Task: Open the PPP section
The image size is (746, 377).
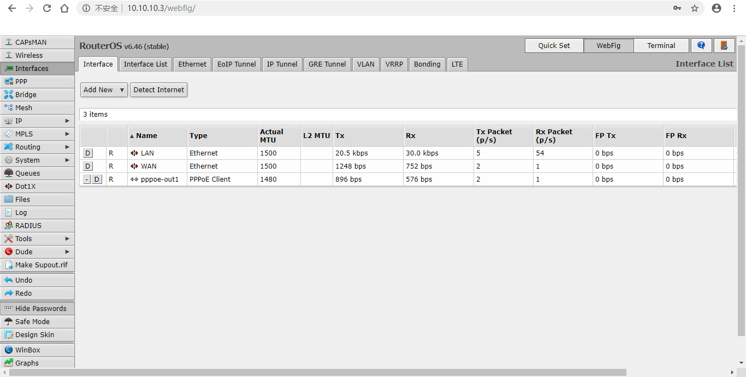Action: click(x=37, y=81)
